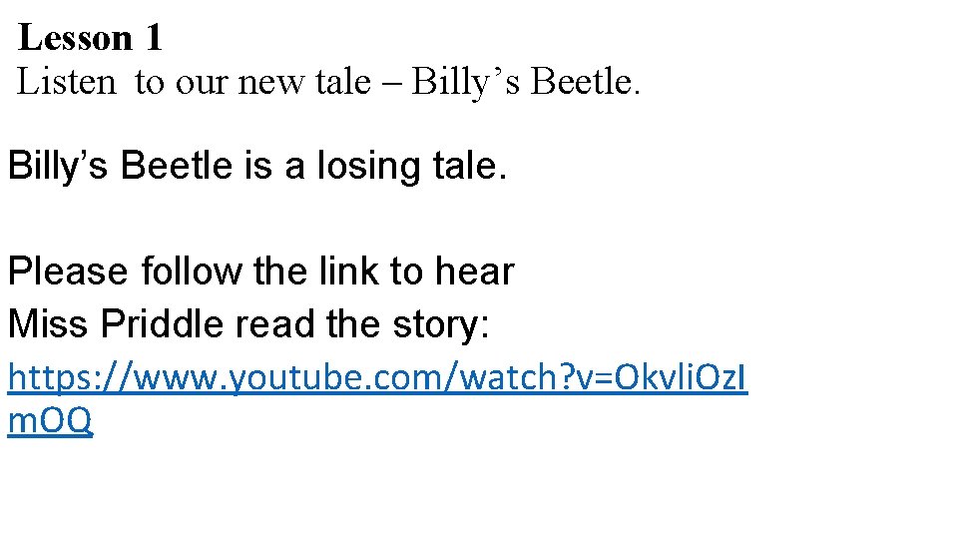Click the word 'Listen' in the subtitle

pos(67,82)
